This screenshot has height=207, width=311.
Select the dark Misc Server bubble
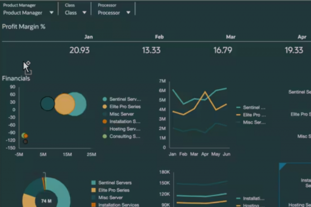click(47, 104)
